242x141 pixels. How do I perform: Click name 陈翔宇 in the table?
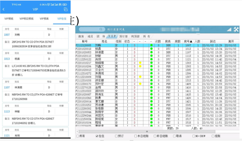coord(99,112)
